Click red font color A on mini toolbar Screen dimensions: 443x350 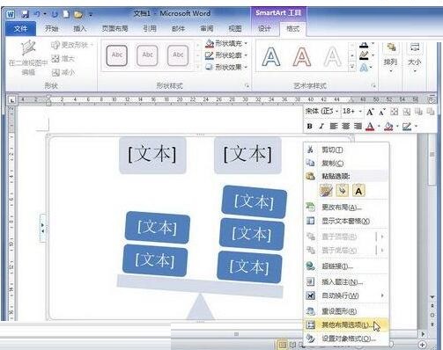[x=370, y=127]
